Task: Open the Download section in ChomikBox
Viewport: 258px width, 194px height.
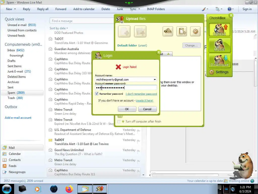Action: click(219, 61)
